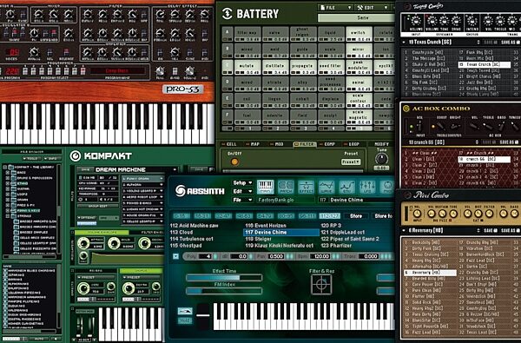Open Absynth Wave editor icon
The width and height of the screenshot is (521, 343).
326,187
